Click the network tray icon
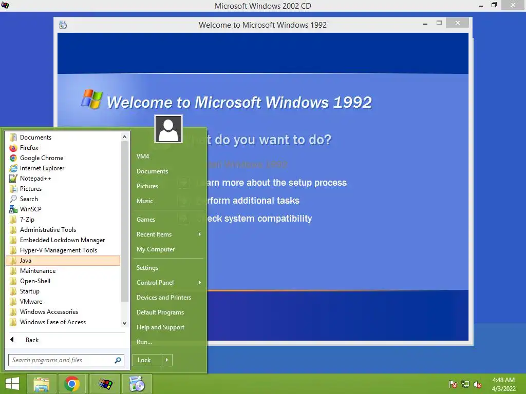Screen dimensions: 526x394 coord(465,384)
